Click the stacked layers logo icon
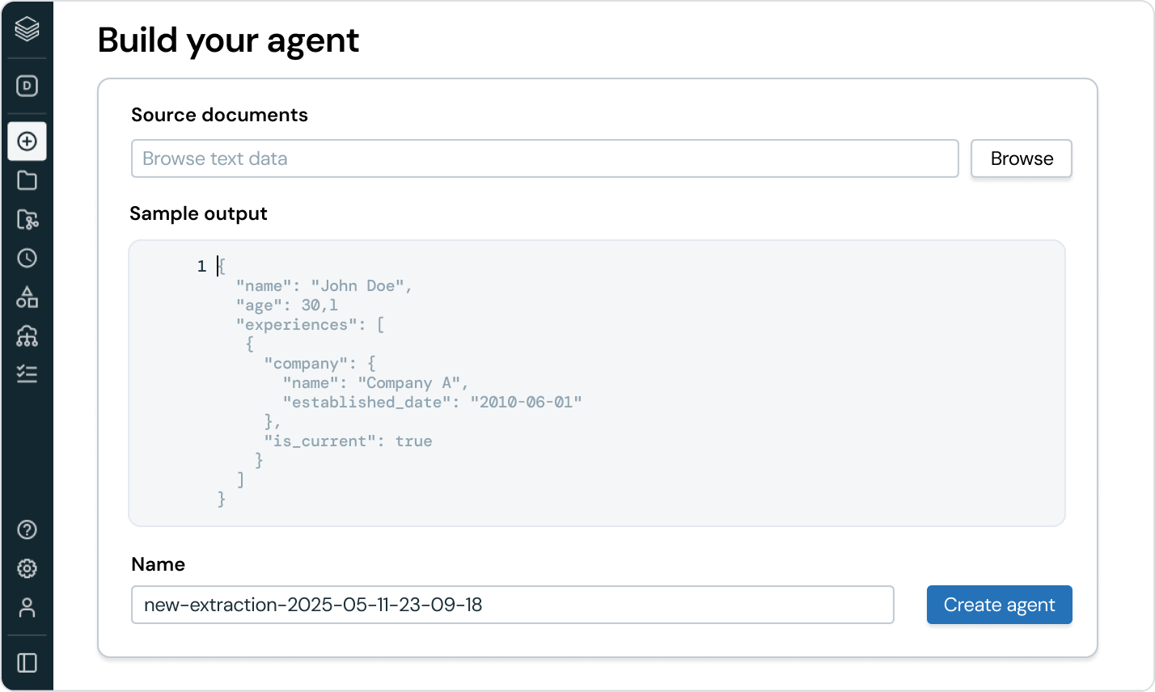This screenshot has width=1155, height=692. click(27, 30)
